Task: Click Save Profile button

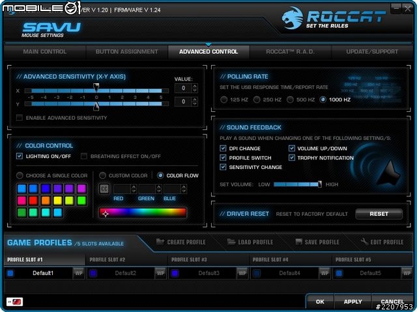Action: 317,242
